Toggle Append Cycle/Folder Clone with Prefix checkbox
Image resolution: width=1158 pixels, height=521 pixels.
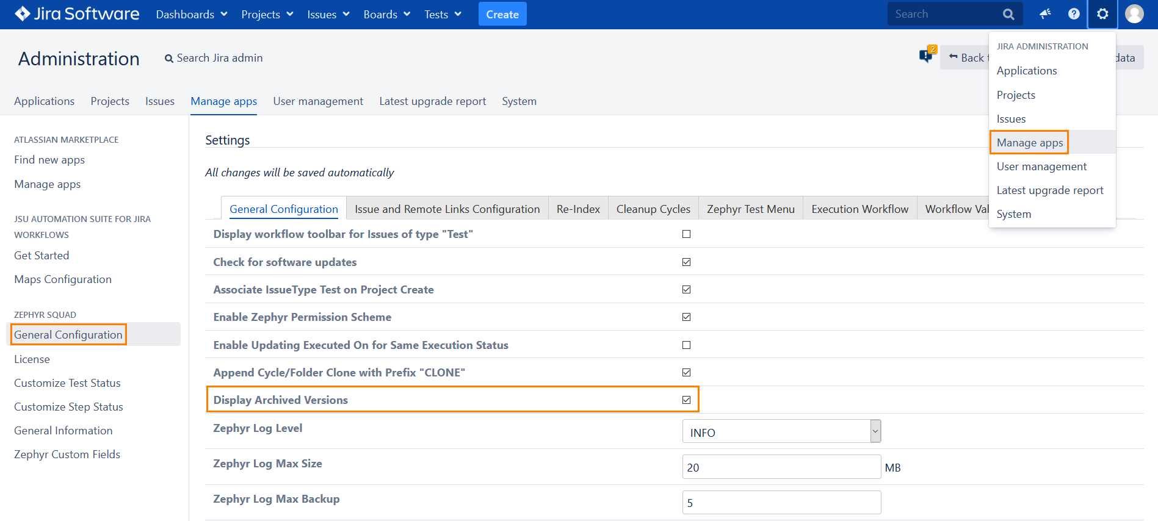click(x=686, y=373)
